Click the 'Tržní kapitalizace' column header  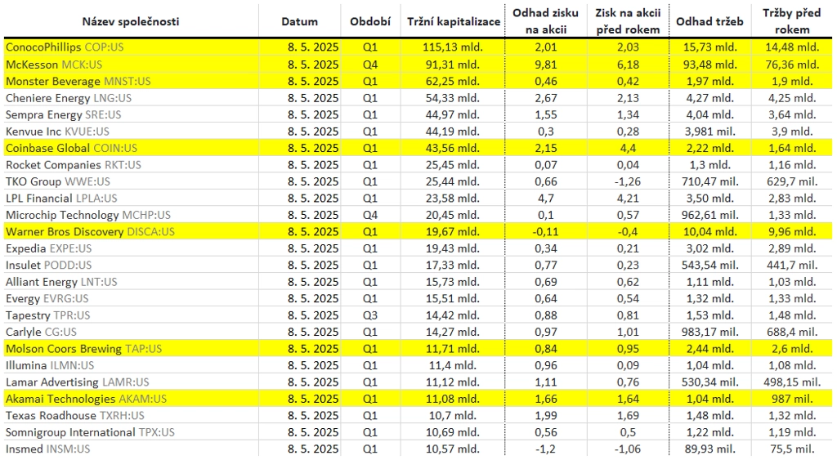(x=453, y=22)
